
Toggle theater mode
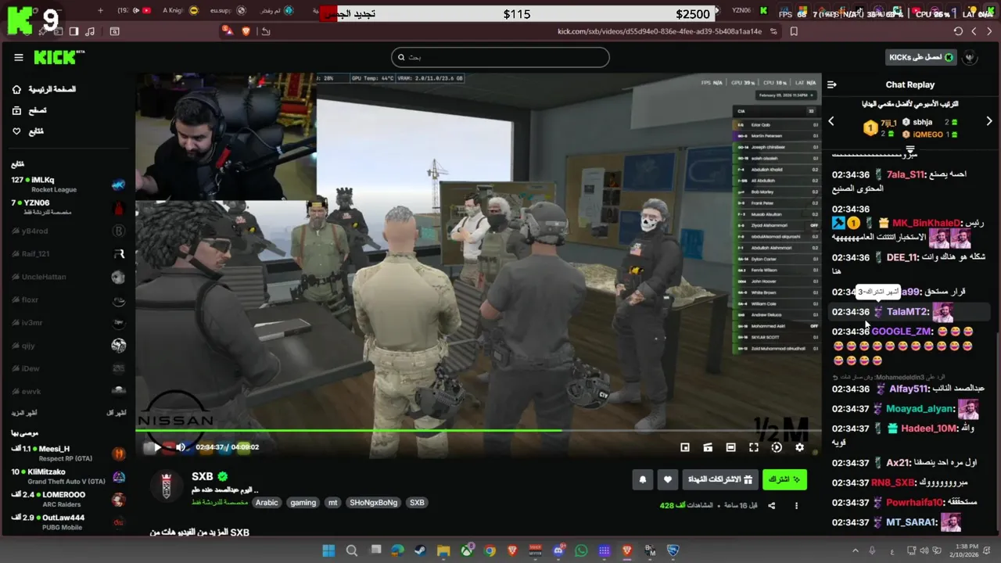click(730, 447)
